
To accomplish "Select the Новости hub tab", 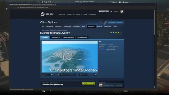I will pos(100,27).
